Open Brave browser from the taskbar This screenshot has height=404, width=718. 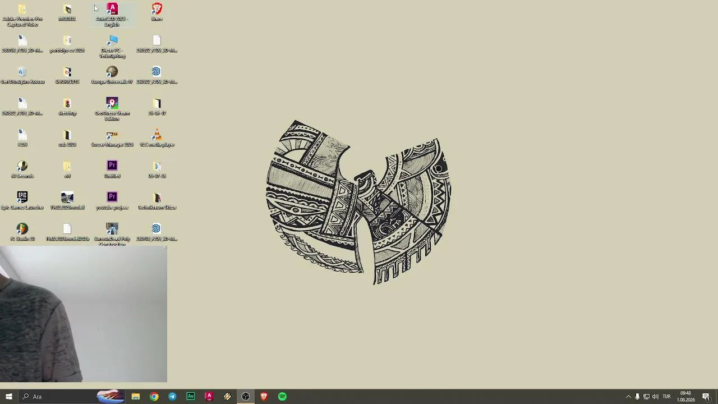pos(264,397)
